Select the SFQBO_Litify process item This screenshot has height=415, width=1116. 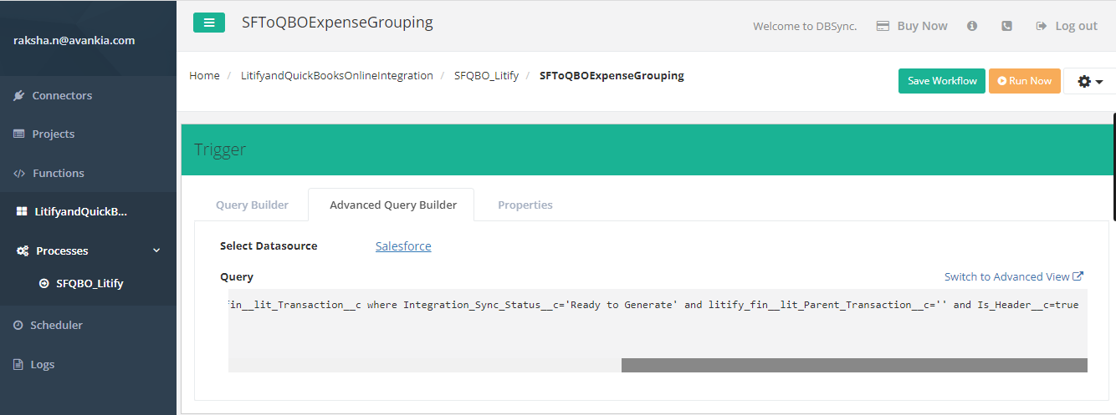(89, 283)
